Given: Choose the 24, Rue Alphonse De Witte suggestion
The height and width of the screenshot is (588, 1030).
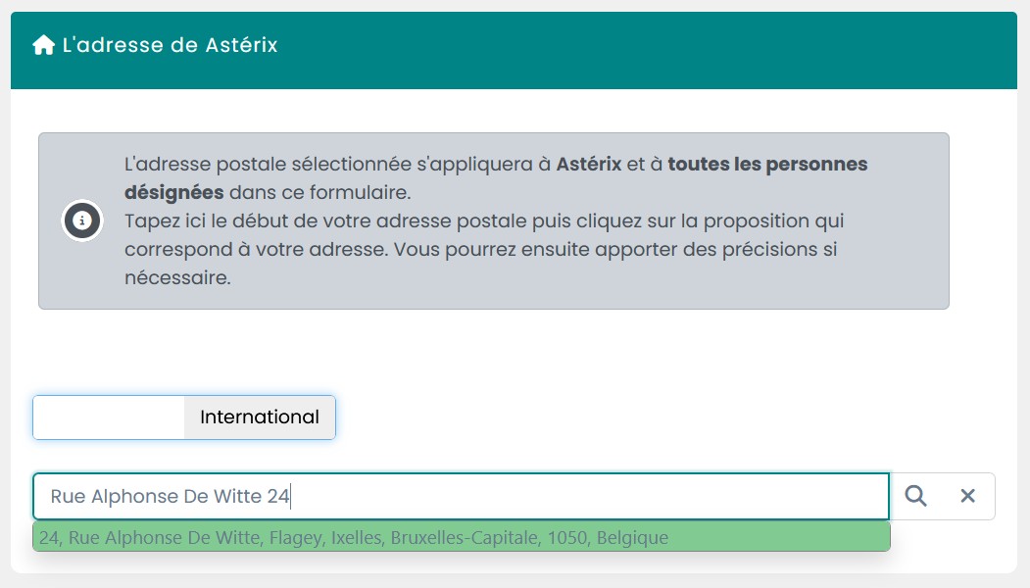Looking at the screenshot, I should (462, 537).
